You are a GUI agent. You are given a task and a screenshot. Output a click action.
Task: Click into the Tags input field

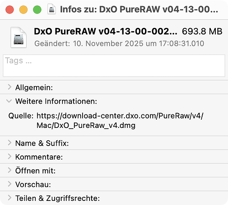click(x=114, y=66)
